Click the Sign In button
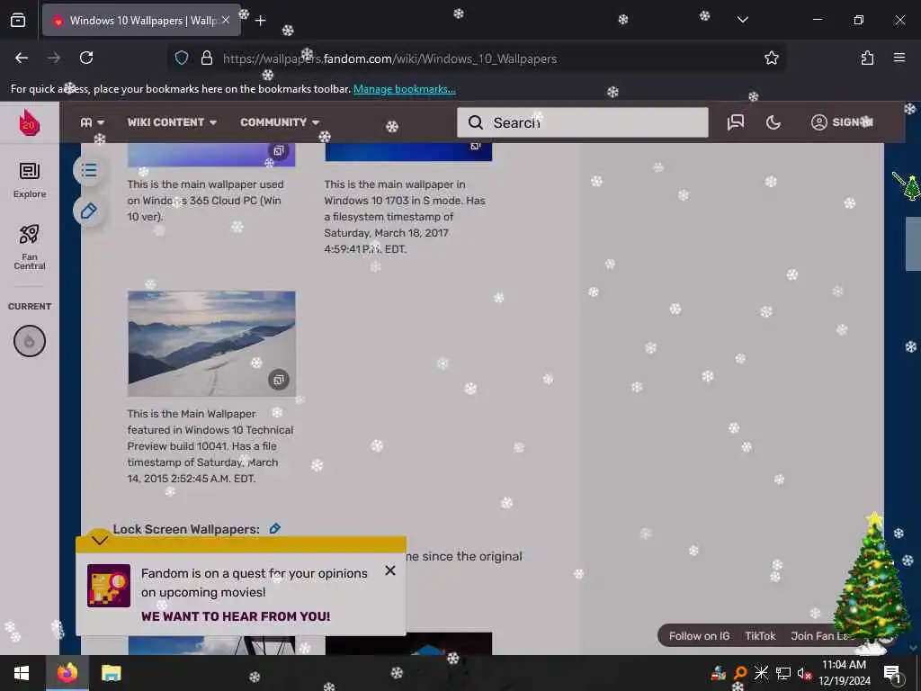Image resolution: width=921 pixels, height=691 pixels. pyautogui.click(x=842, y=122)
